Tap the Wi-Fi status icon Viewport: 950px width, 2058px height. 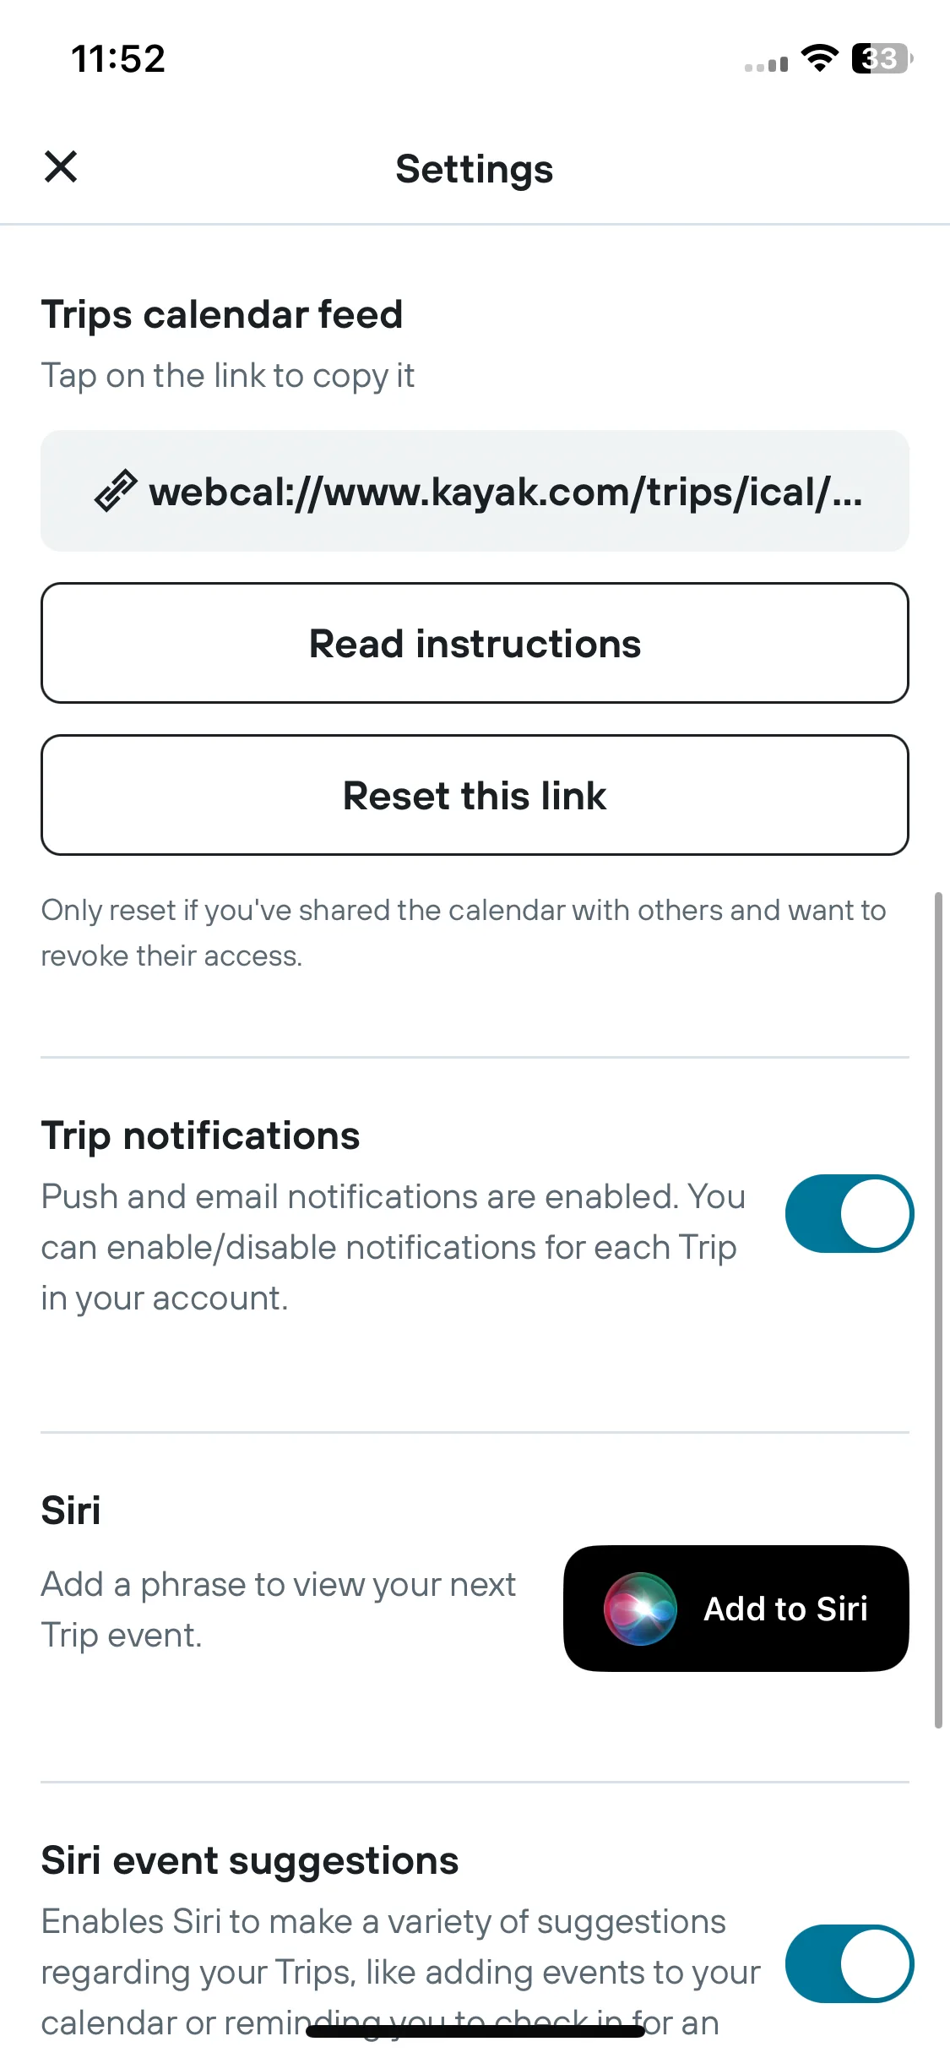(x=819, y=58)
